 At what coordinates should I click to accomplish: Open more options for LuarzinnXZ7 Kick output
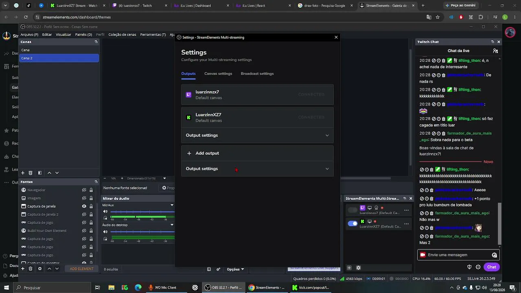406,224
